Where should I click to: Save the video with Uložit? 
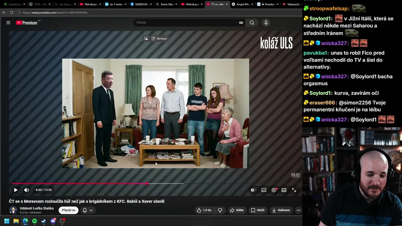click(258, 210)
